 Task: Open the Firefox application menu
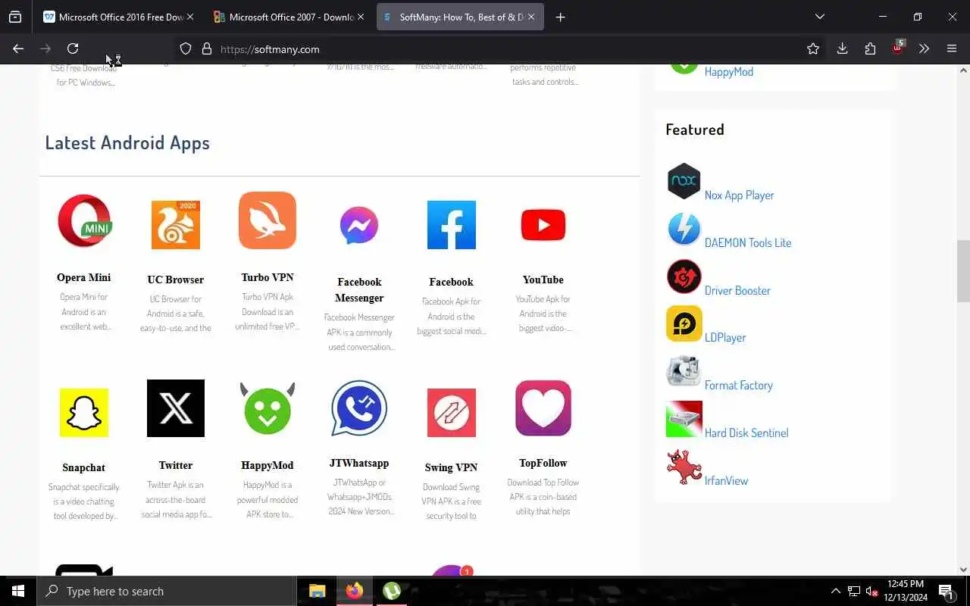pyautogui.click(x=952, y=48)
